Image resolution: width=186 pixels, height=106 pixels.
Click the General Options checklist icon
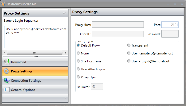[7, 90]
